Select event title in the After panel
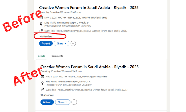 pyautogui.click(x=89, y=67)
